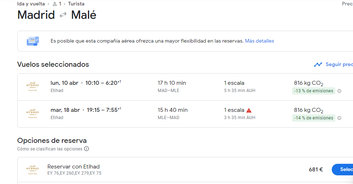The width and height of the screenshot is (353, 184).
Task: Click the Etihad logo on return flight
Action: click(x=33, y=113)
